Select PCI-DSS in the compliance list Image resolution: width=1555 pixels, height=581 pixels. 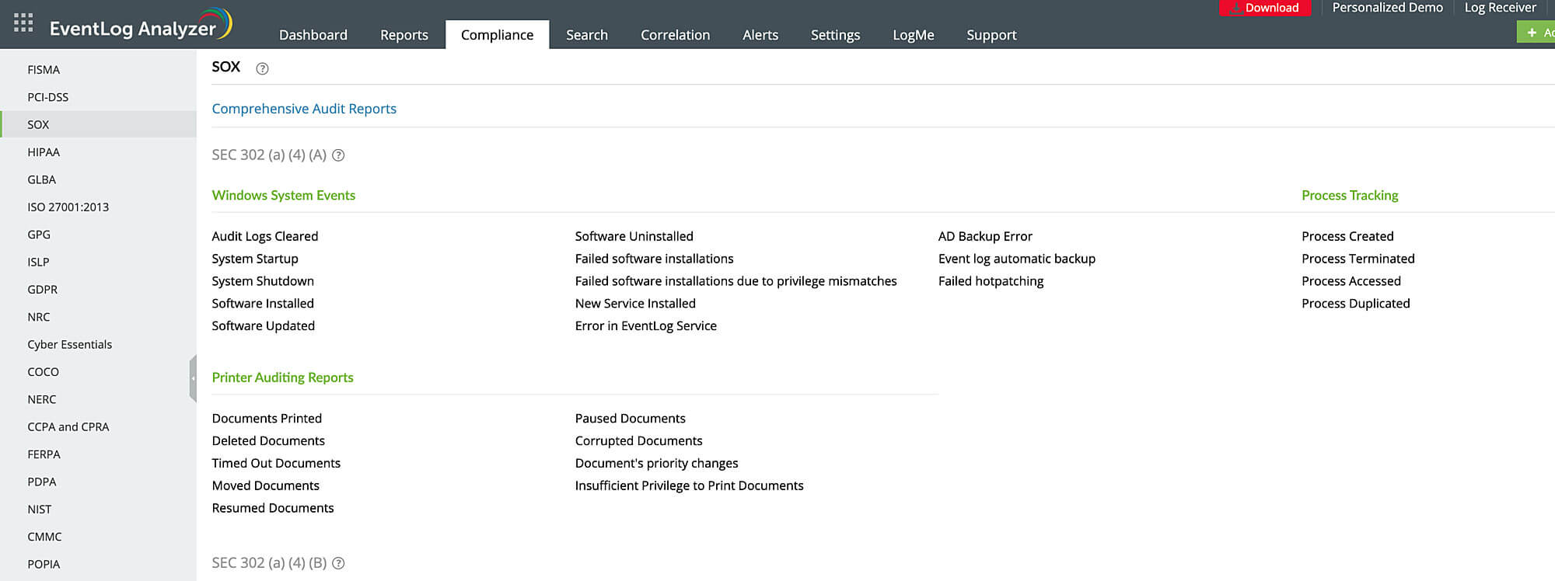48,97
